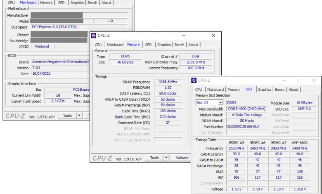Image resolution: width=322 pixels, height=194 pixels.
Task: Open the SPD tab in the Mainboard window
Action: pos(62,2)
